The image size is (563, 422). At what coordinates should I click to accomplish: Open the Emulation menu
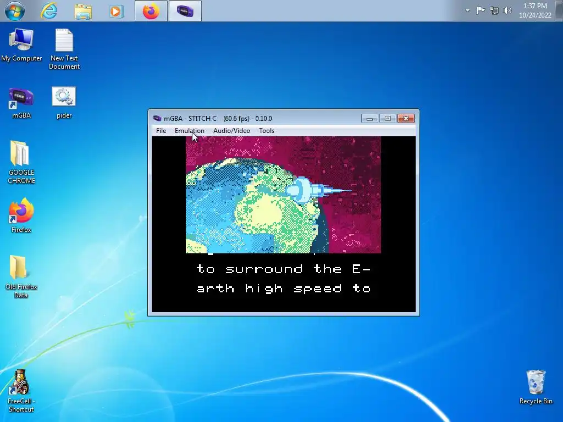190,131
